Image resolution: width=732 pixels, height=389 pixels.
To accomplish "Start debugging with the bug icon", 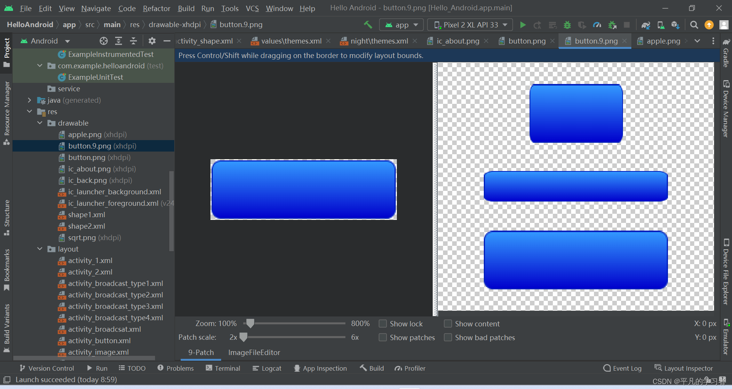I will click(567, 24).
